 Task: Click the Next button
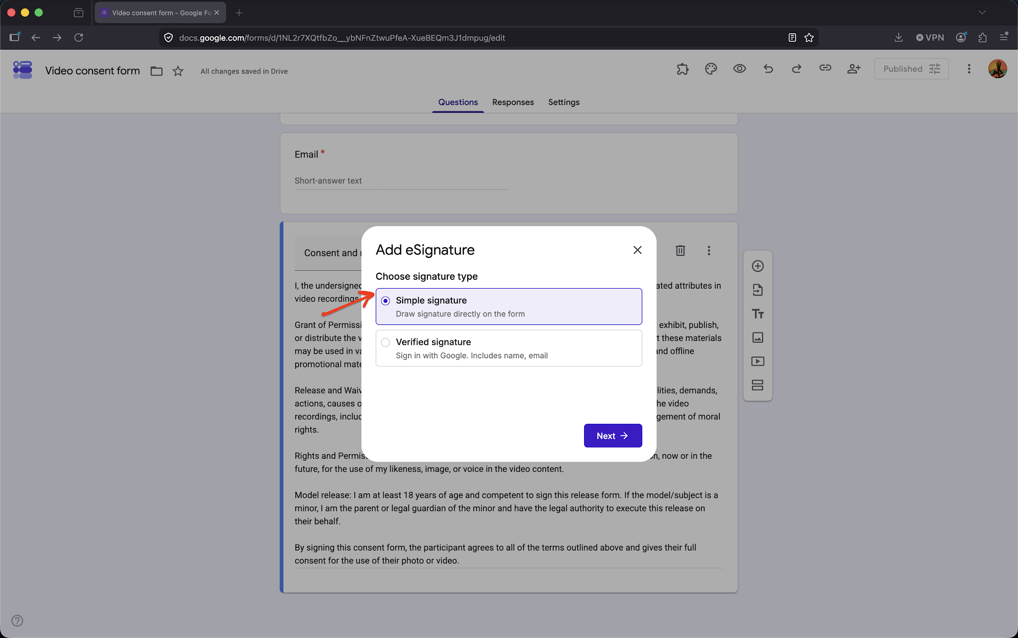(x=613, y=436)
